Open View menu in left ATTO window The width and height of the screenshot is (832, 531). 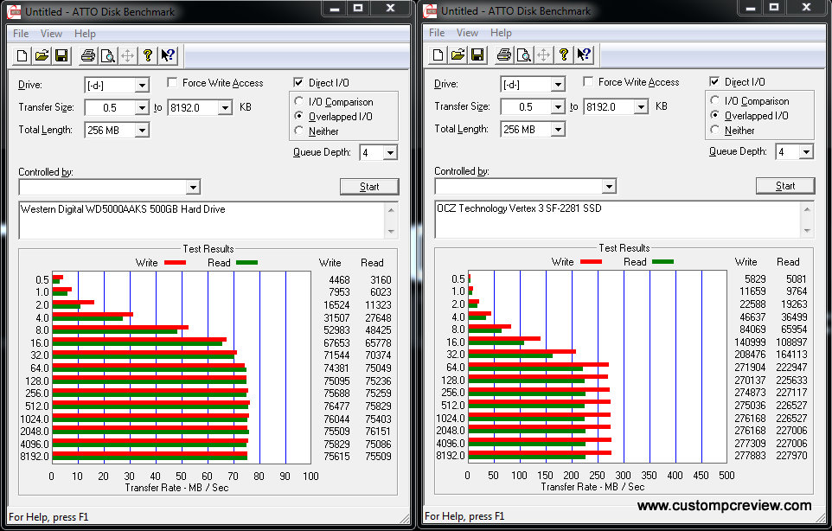coord(51,34)
